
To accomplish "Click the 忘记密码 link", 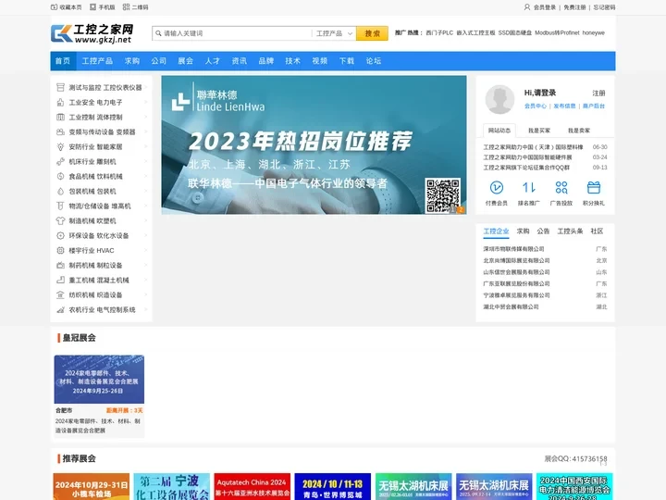I will tap(604, 7).
